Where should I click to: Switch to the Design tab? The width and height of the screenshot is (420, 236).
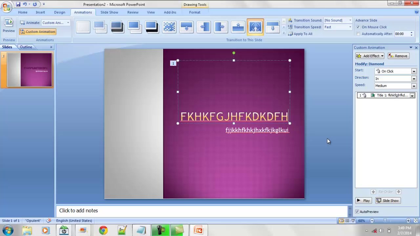click(x=60, y=12)
